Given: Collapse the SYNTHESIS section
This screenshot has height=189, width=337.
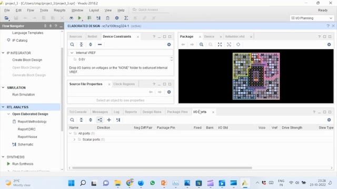Looking at the screenshot, I should click(3, 156).
